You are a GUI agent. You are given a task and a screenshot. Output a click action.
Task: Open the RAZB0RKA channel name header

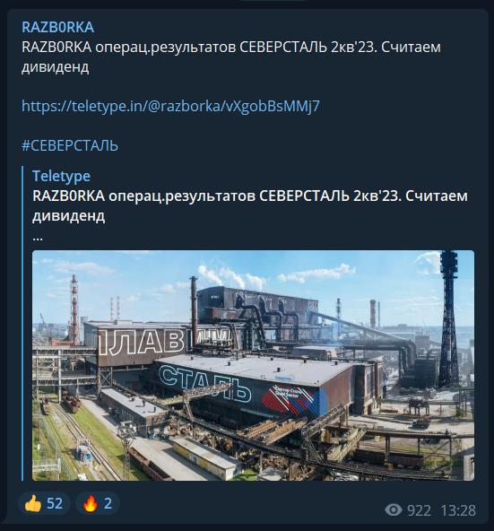tap(58, 28)
